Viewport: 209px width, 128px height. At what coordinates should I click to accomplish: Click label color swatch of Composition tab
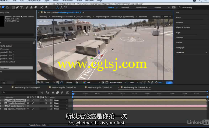tap(41, 12)
